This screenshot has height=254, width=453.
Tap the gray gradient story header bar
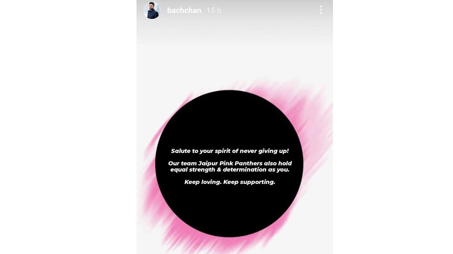pos(235,11)
